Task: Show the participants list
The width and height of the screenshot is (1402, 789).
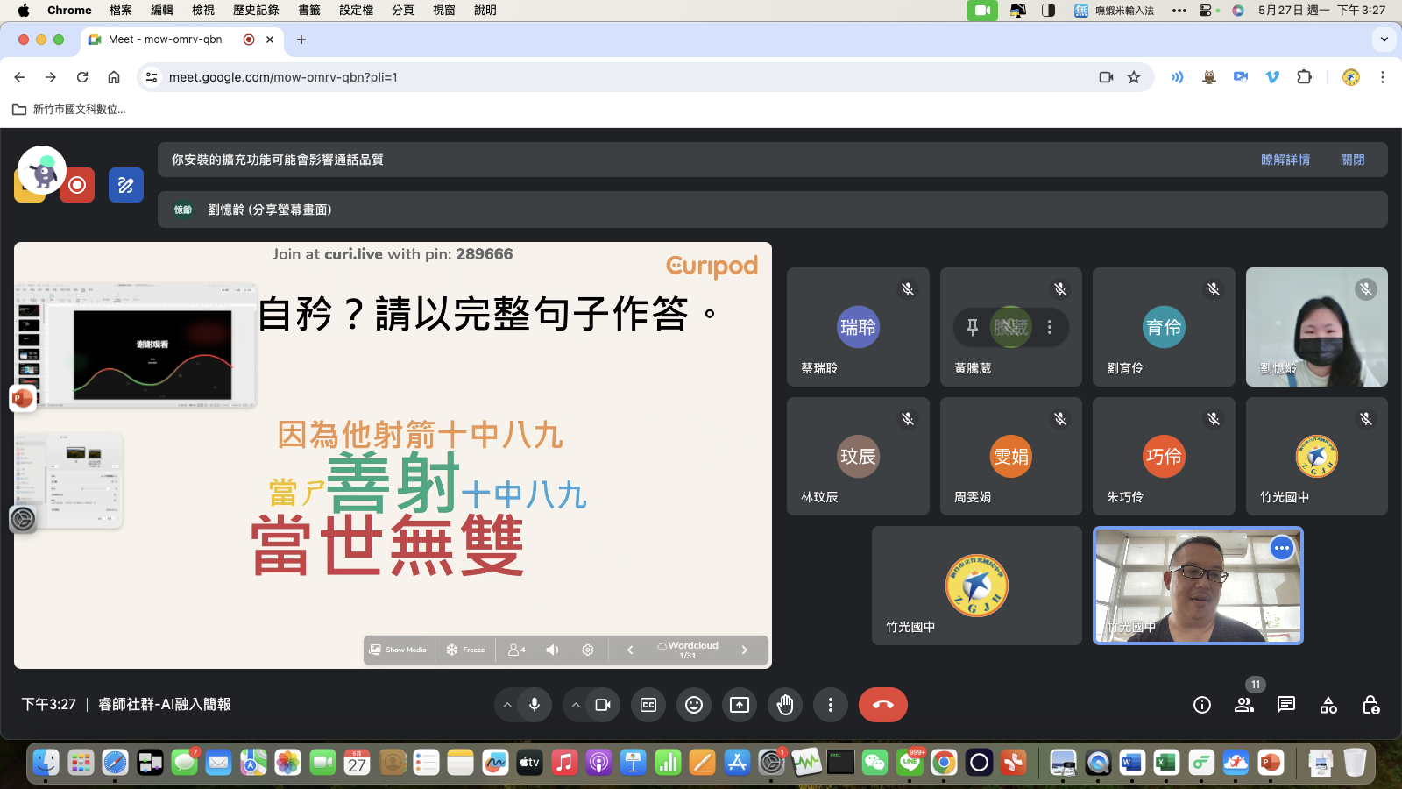Action: 1244,705
